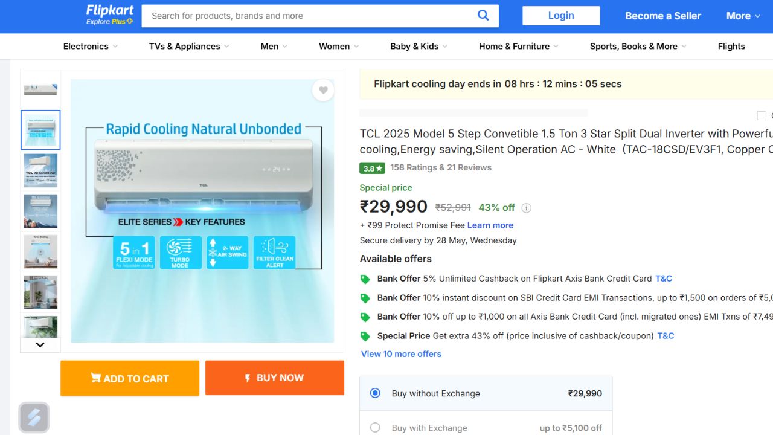Viewport: 773px width, 435px height.
Task: Tick the compare checkbox above the product title
Action: 762,115
